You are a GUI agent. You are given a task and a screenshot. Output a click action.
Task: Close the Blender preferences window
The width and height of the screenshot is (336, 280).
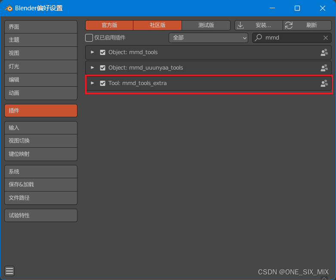click(x=323, y=8)
